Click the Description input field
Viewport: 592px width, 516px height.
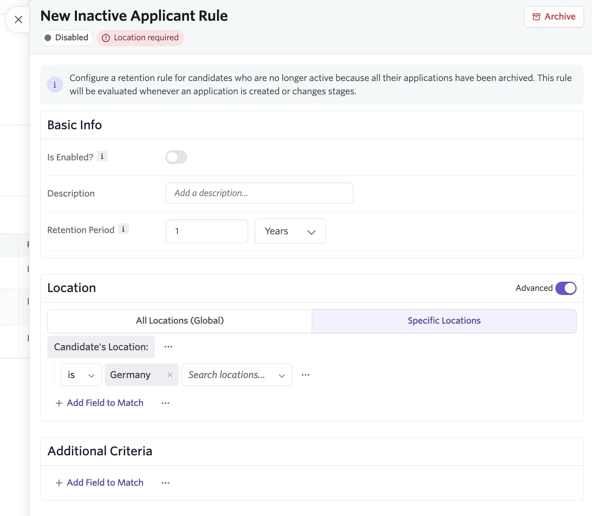259,193
